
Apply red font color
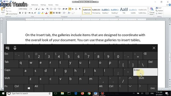click(46, 13)
